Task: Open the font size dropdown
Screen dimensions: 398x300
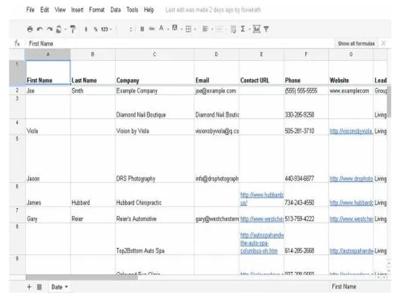Action: pos(131,29)
